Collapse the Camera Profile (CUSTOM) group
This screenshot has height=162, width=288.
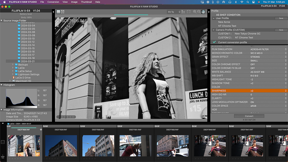(x=214, y=30)
